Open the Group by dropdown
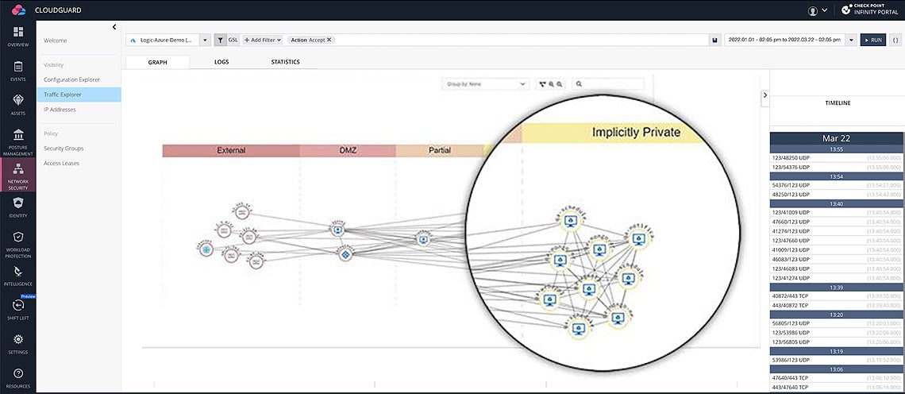Viewport: 905px width, 394px height. [x=485, y=83]
